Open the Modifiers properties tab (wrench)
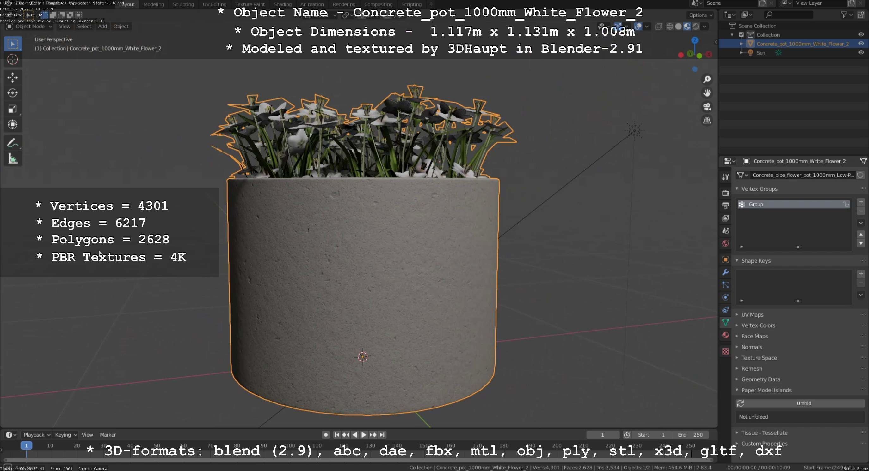The width and height of the screenshot is (869, 471). point(725,272)
